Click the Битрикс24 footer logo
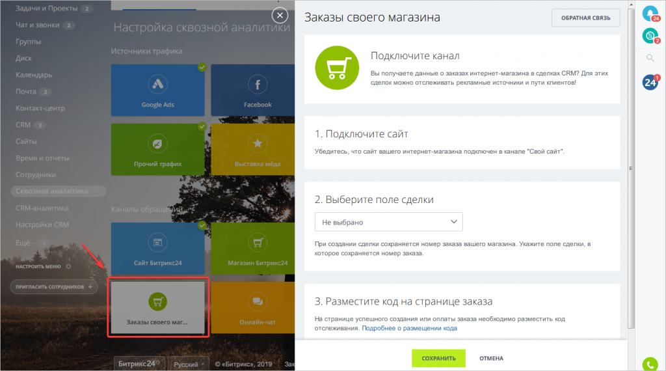 139,364
